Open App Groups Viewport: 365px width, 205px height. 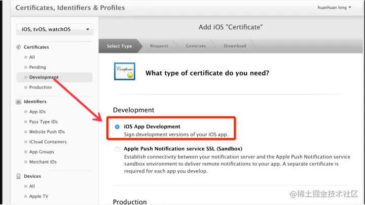42,152
